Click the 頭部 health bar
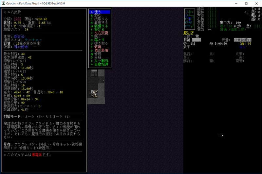The image size is (262, 174). coord(212,9)
